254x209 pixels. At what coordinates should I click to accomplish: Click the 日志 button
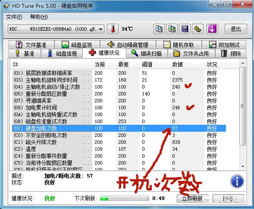pyautogui.click(x=228, y=198)
